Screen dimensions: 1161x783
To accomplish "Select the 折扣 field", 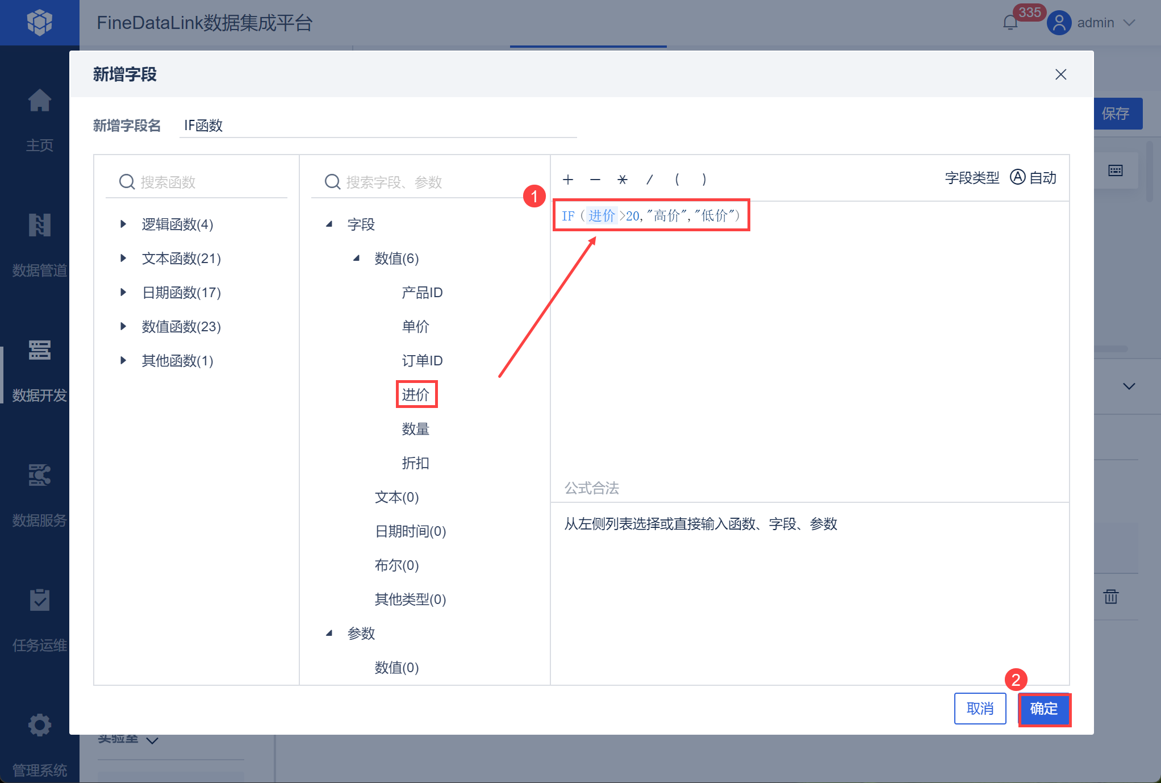I will pos(416,463).
